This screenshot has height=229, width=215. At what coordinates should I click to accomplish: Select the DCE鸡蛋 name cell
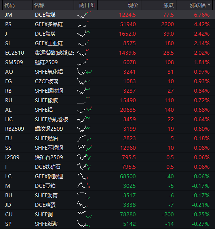click(x=45, y=205)
